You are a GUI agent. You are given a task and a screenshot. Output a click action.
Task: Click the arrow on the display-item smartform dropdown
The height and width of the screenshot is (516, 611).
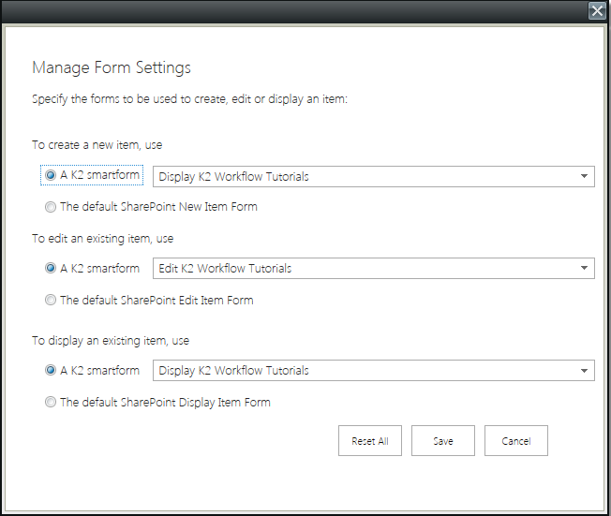(584, 371)
